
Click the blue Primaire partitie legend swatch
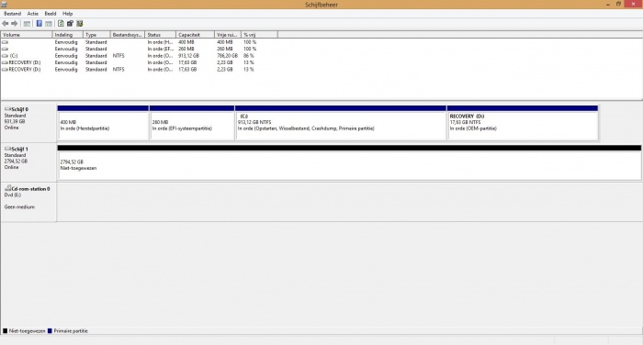coord(50,331)
